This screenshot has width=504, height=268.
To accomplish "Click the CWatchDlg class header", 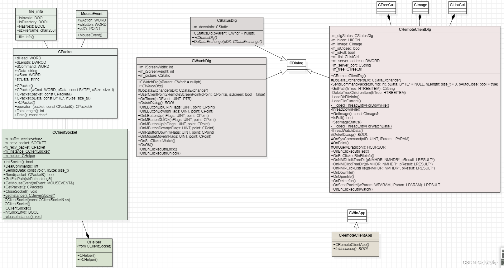I will [x=201, y=61].
